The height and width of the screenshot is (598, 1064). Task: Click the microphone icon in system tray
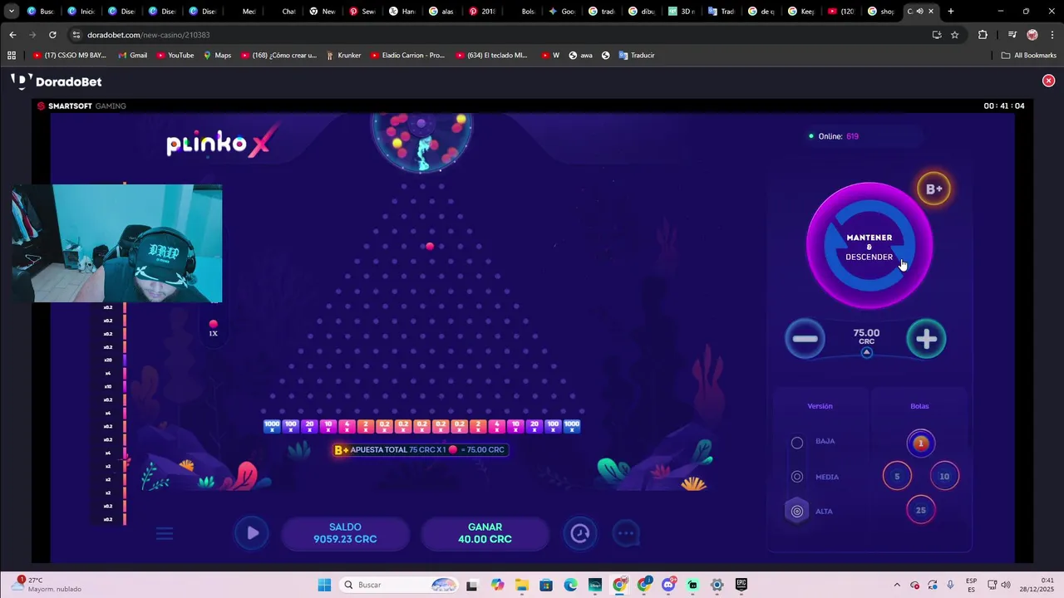[x=950, y=585]
